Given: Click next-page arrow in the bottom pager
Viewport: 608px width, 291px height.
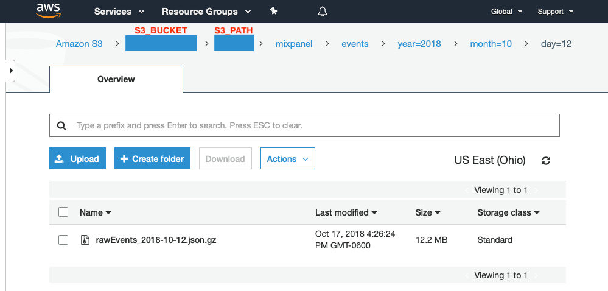Looking at the screenshot, I should [x=536, y=276].
